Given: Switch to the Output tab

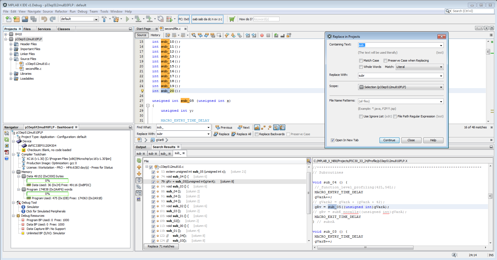Looking at the screenshot, I should (141, 147).
